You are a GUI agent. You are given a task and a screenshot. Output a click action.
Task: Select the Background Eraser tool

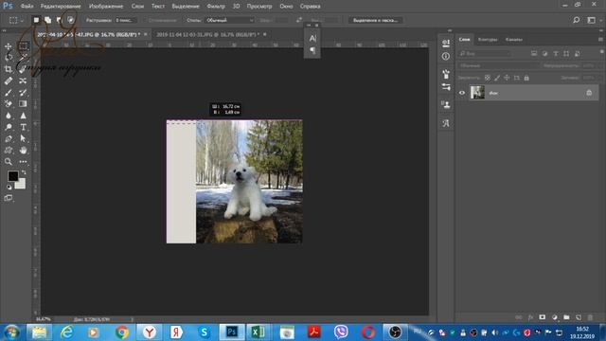coord(9,103)
